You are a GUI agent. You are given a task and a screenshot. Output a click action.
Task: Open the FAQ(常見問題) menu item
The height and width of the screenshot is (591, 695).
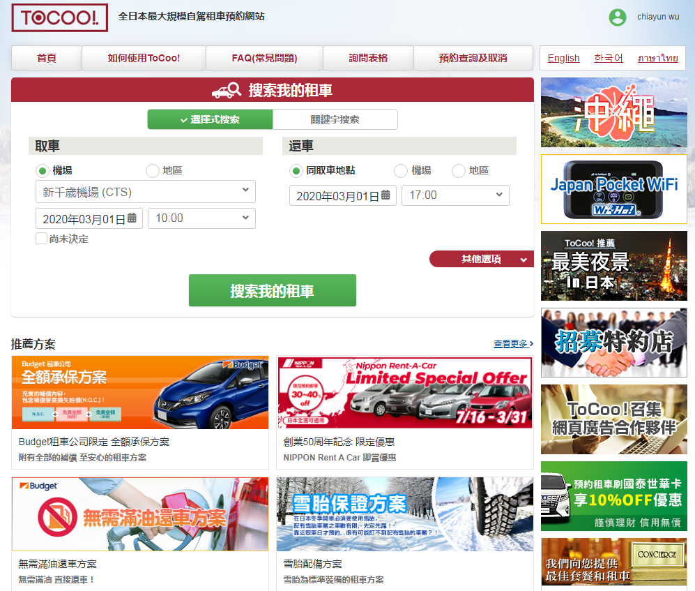click(265, 58)
